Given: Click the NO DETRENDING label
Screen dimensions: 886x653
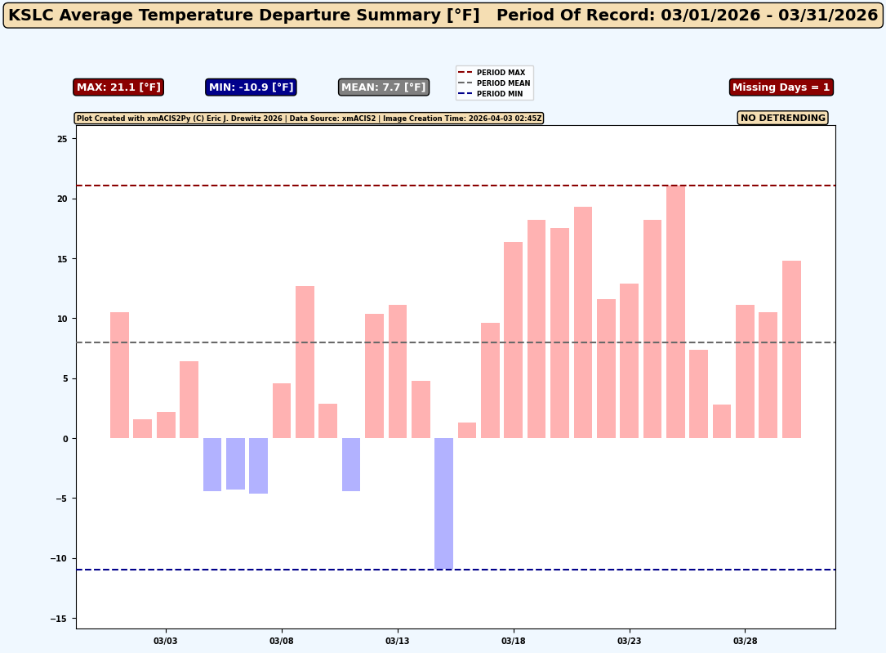Looking at the screenshot, I should (782, 118).
